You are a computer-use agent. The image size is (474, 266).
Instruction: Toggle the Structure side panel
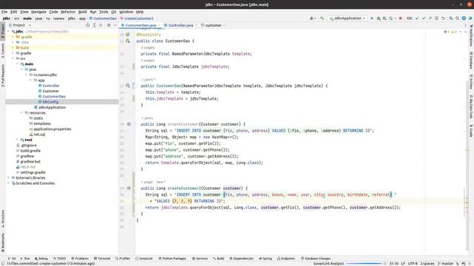tap(3, 219)
